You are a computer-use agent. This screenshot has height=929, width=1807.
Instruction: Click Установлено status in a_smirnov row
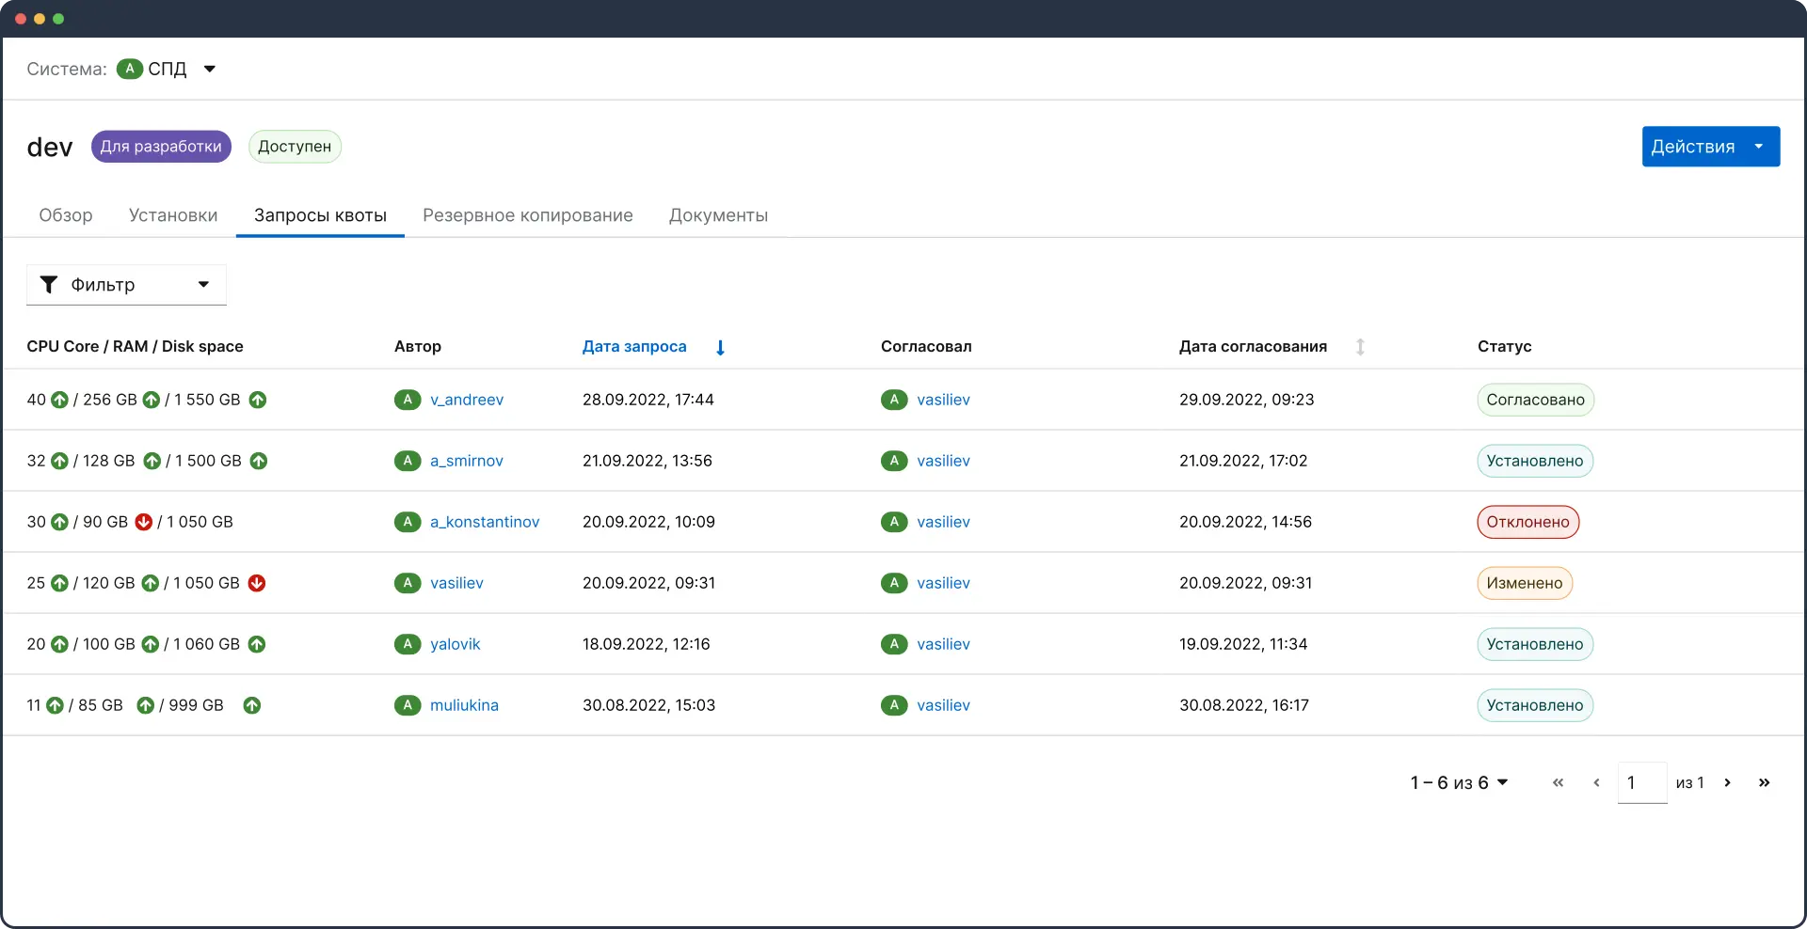1535,461
